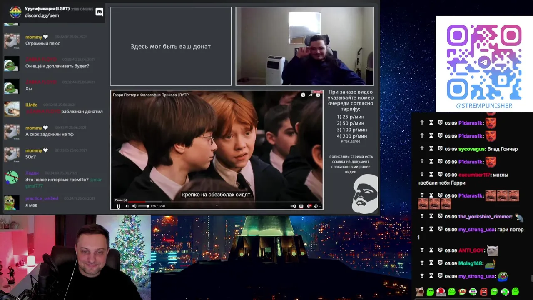Delete the_yorkshire_rimmer message via trash icon
The image size is (533, 300).
(422, 216)
